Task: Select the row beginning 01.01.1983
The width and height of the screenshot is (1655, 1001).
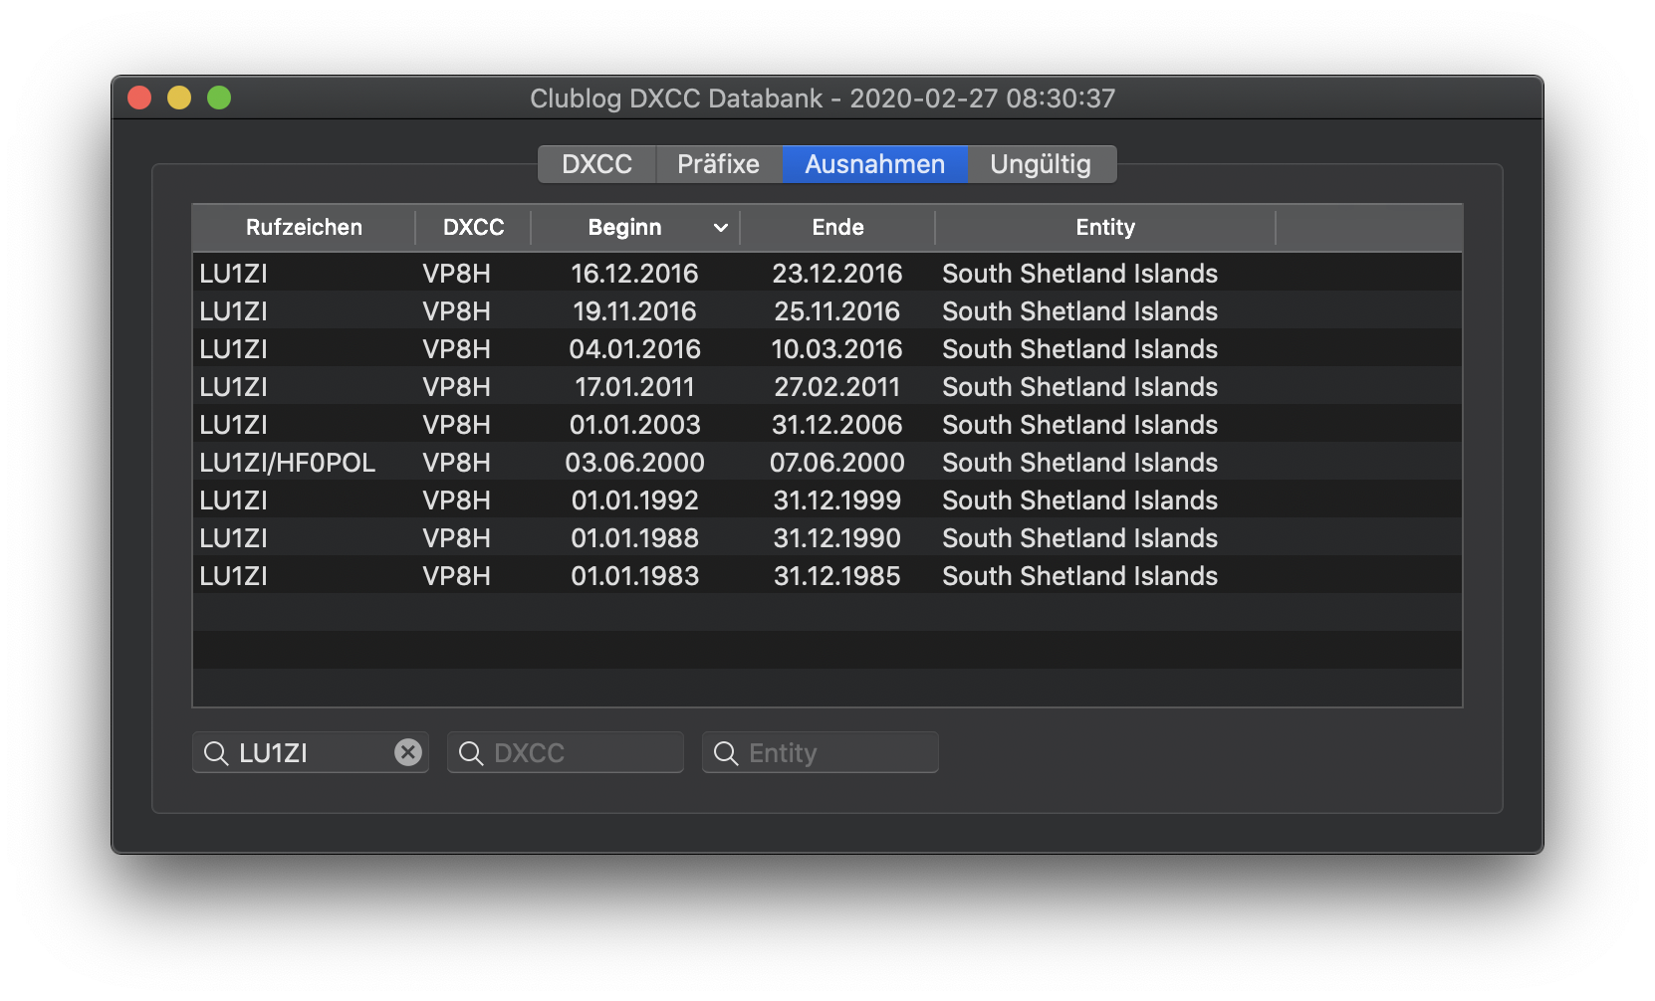Action: 827,576
